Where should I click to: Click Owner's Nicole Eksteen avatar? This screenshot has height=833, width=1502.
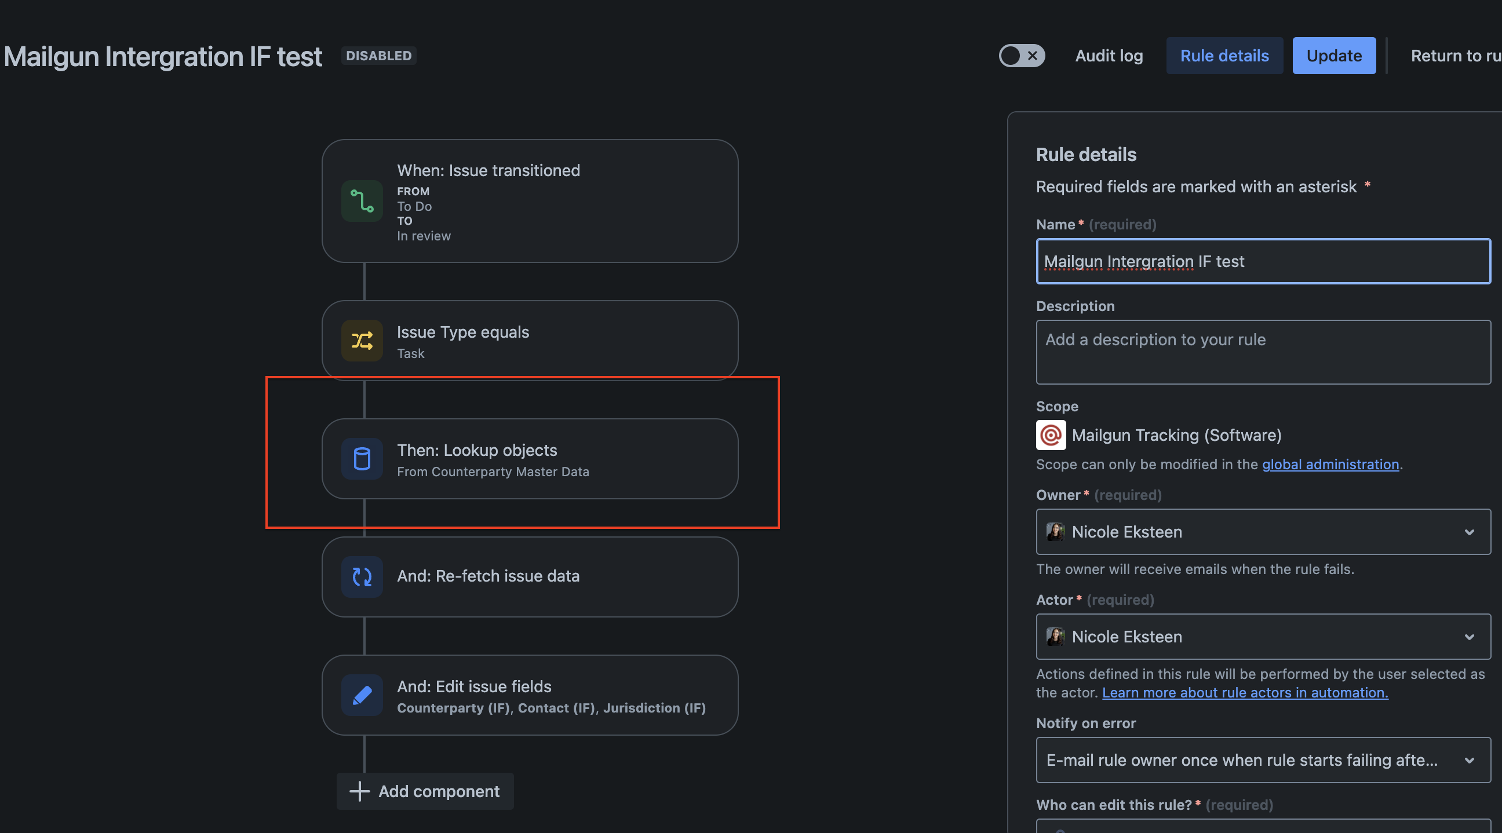(x=1055, y=532)
